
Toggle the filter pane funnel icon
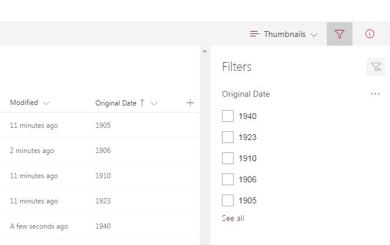340,34
